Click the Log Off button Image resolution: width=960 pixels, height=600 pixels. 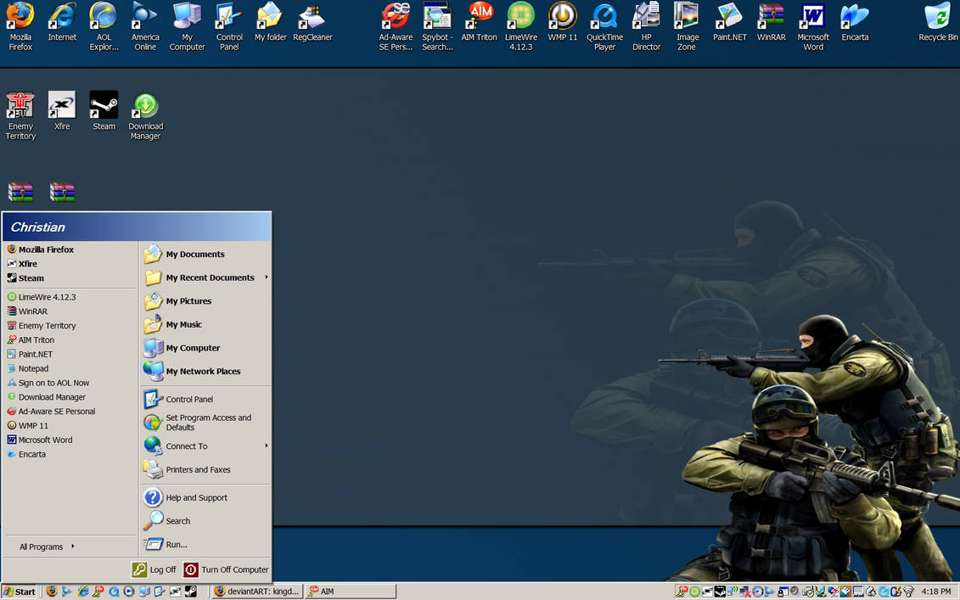pos(154,569)
